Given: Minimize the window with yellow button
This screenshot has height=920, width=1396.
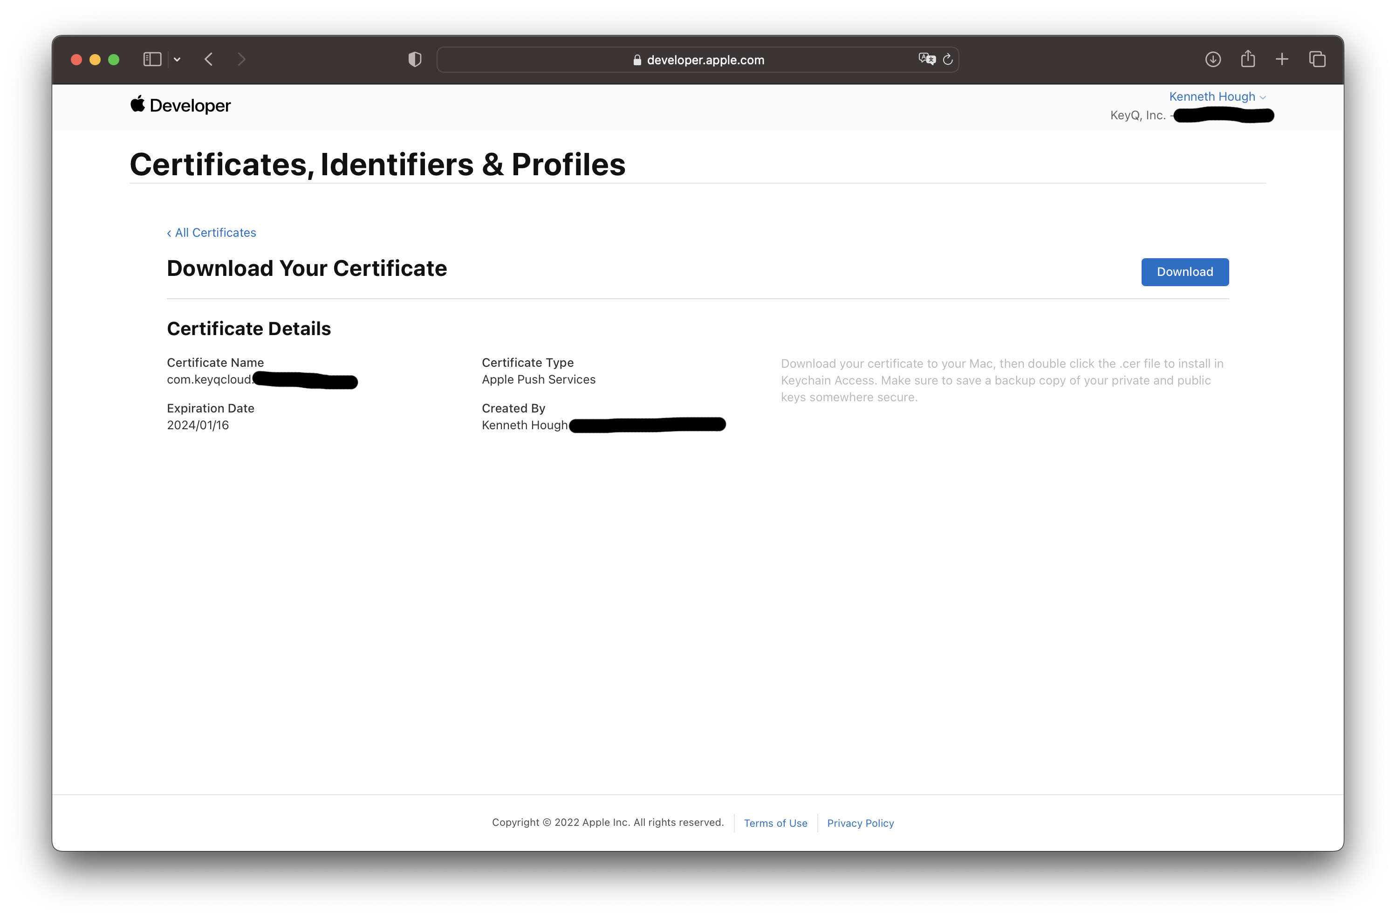Looking at the screenshot, I should (95, 60).
